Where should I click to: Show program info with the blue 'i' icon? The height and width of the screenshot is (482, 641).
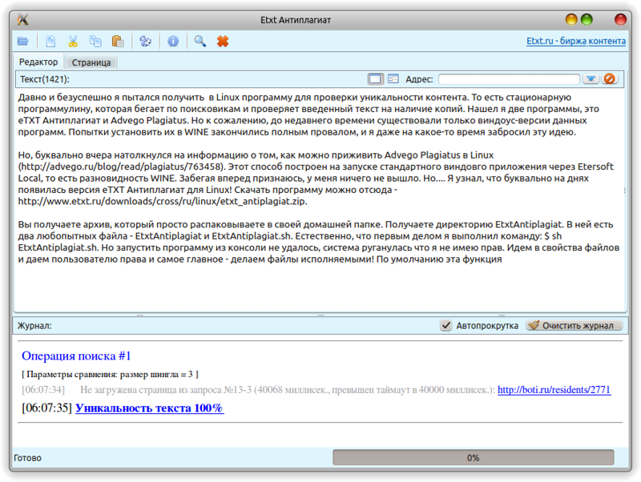click(x=173, y=41)
